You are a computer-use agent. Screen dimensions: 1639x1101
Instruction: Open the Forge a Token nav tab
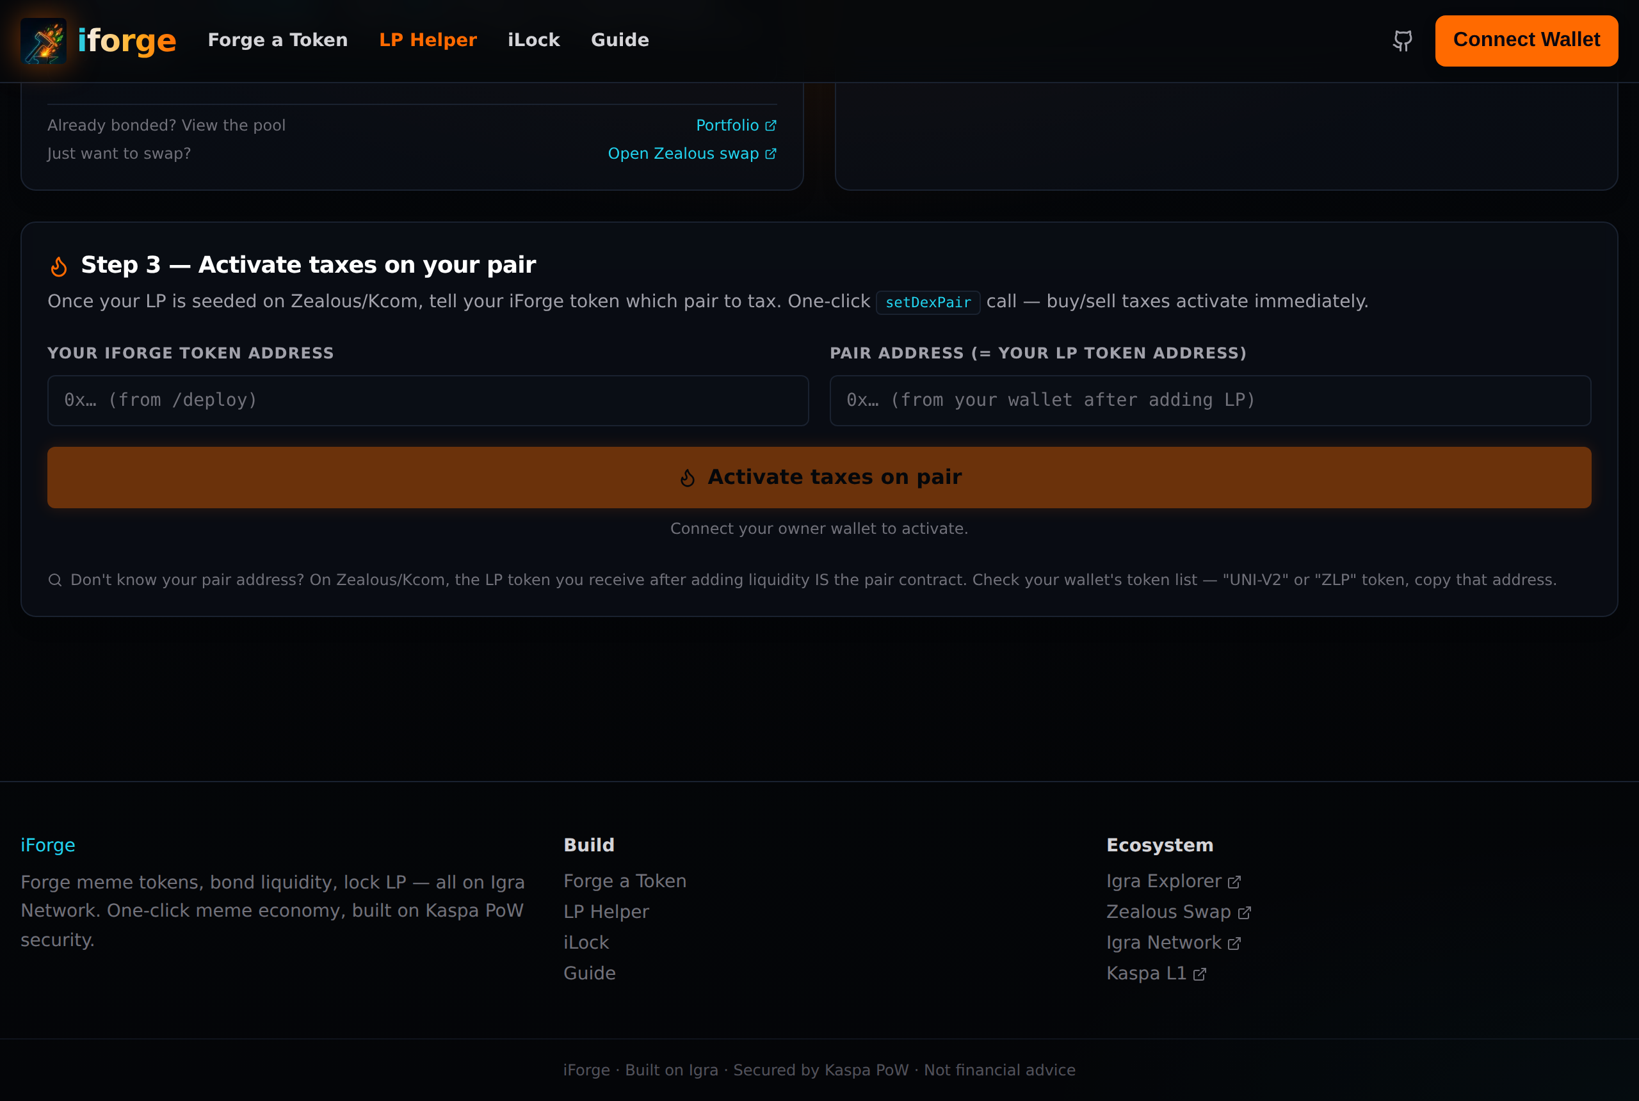[277, 40]
